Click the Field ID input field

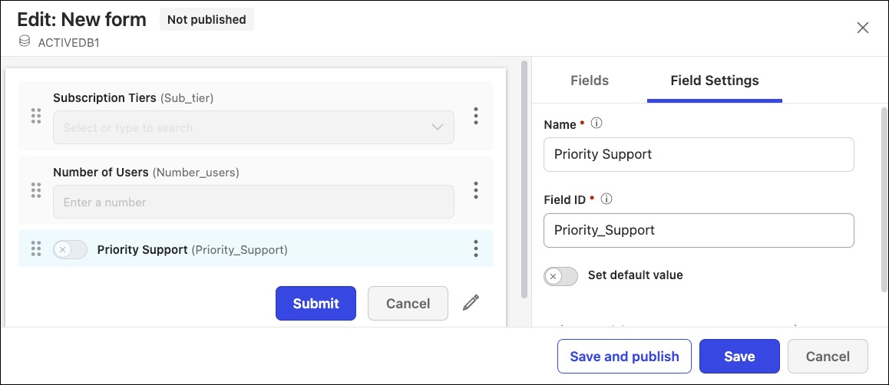pos(699,230)
